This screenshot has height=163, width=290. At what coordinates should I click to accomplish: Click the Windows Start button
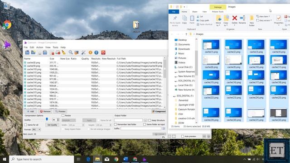coord(5,159)
